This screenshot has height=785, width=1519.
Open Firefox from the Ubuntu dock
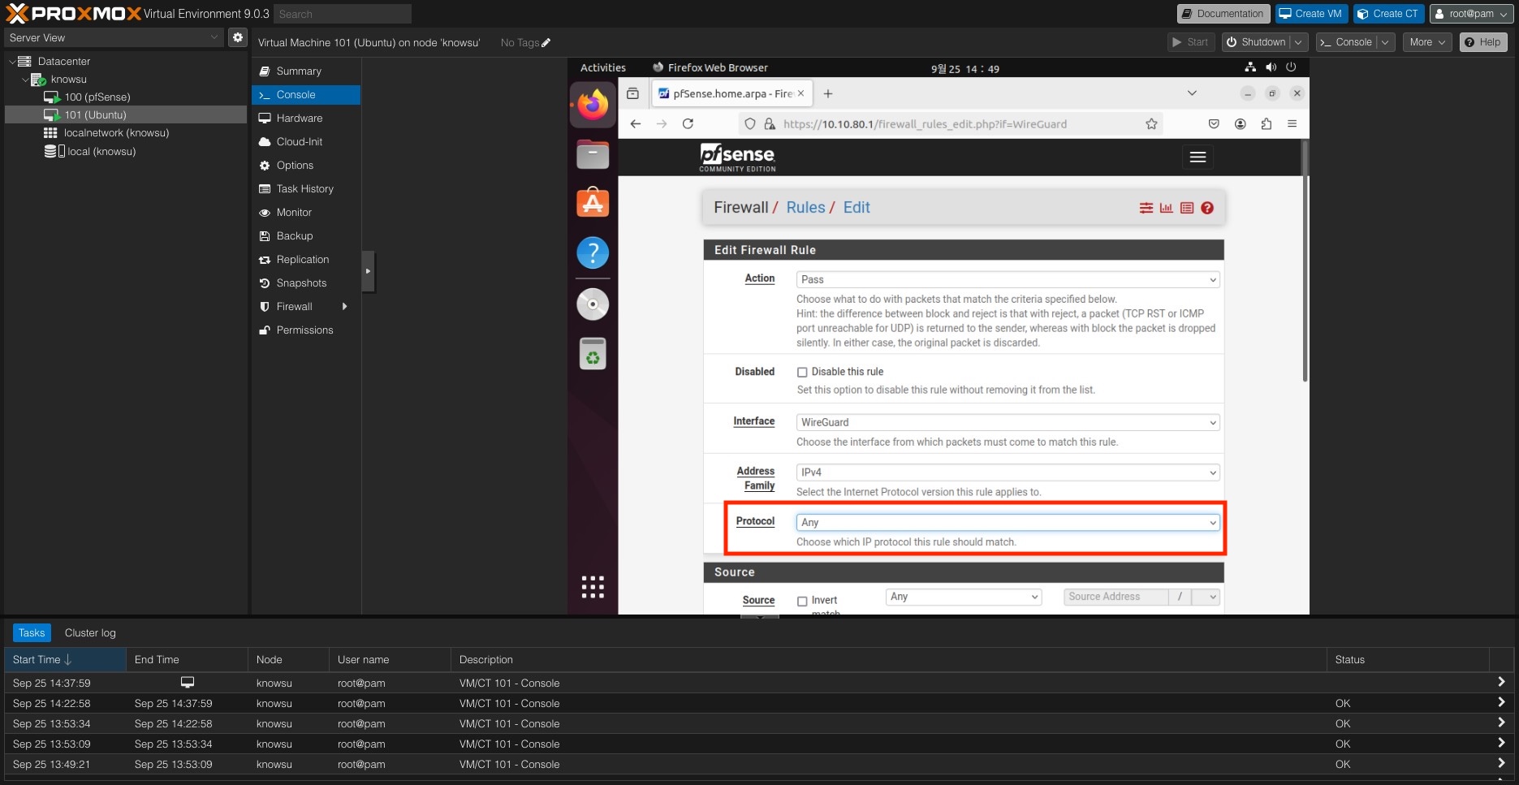pyautogui.click(x=593, y=105)
